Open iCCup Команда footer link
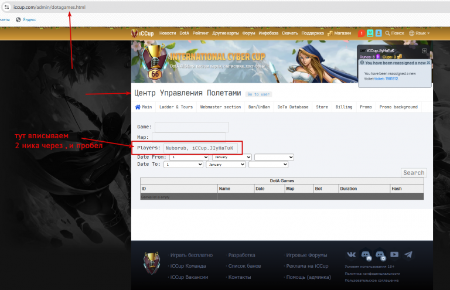 (188, 266)
